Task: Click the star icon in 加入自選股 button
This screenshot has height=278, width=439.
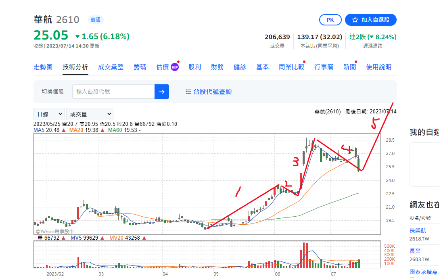Action: (x=355, y=20)
